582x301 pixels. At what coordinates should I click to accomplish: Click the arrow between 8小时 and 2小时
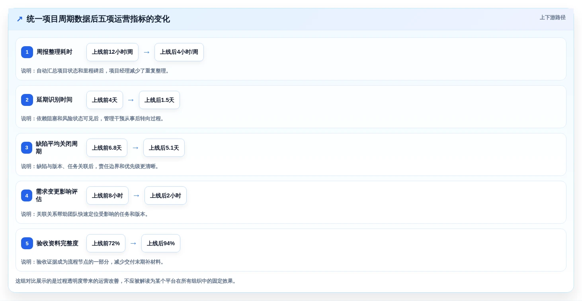(x=137, y=195)
